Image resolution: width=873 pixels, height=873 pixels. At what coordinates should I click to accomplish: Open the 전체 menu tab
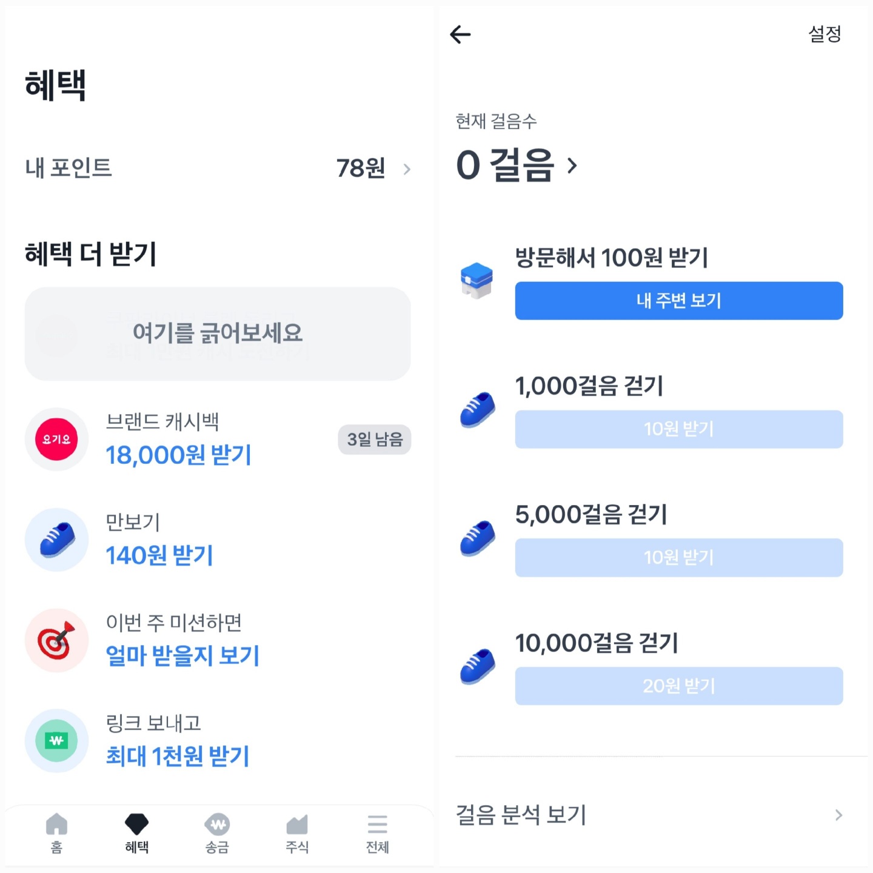377,835
